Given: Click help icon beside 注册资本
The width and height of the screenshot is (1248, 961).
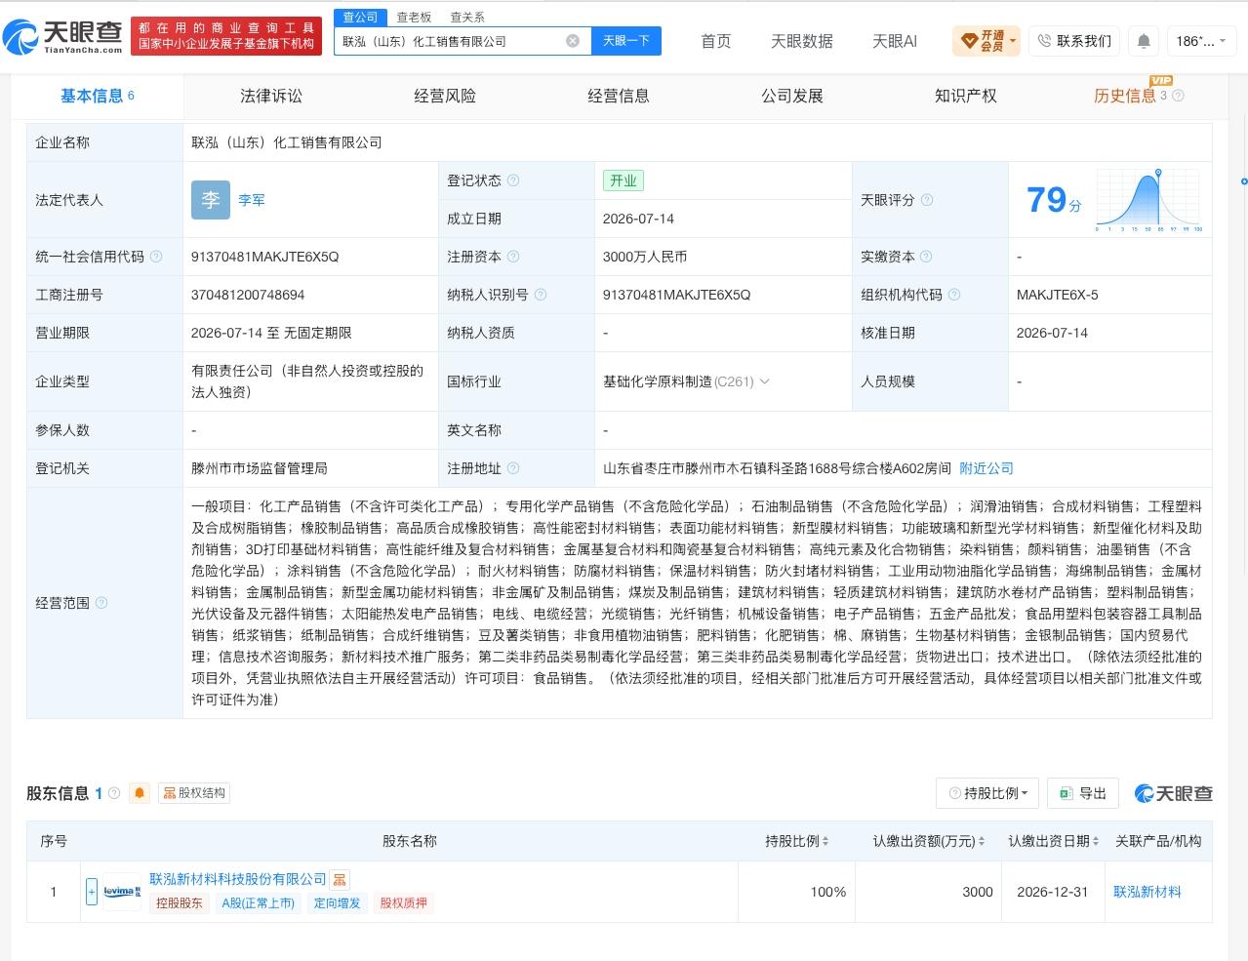Looking at the screenshot, I should (513, 257).
